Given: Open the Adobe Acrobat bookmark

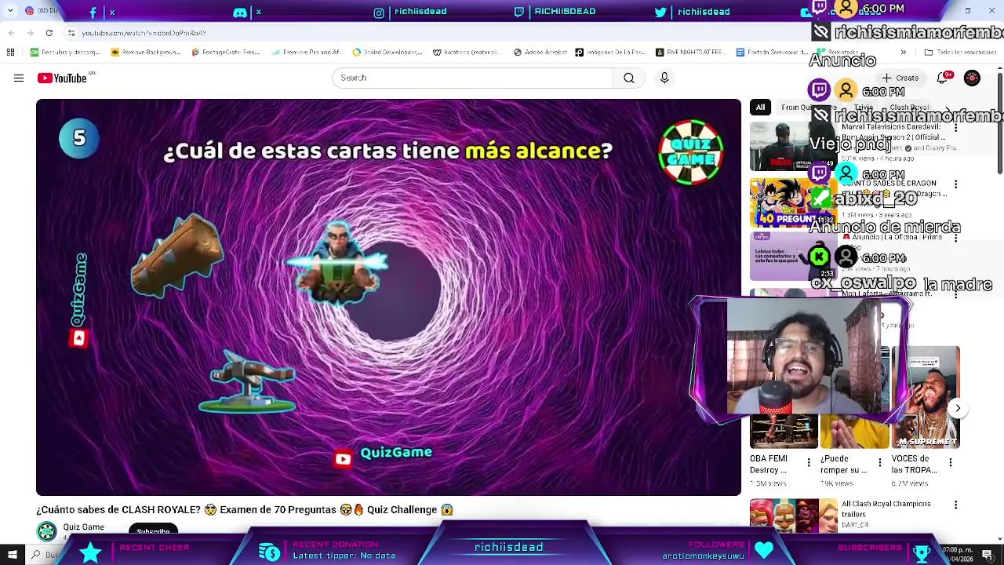Looking at the screenshot, I should click(x=539, y=53).
